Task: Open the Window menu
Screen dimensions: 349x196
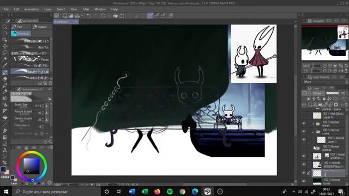Action: 100,9
